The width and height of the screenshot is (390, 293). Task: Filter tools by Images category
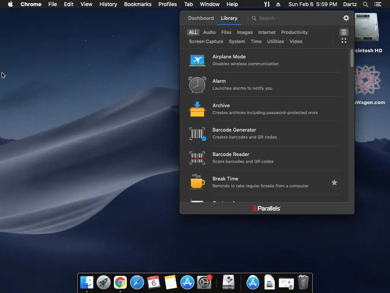click(245, 32)
